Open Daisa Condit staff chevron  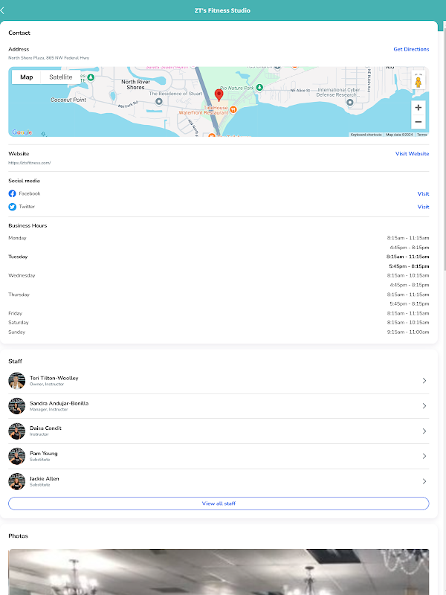424,431
